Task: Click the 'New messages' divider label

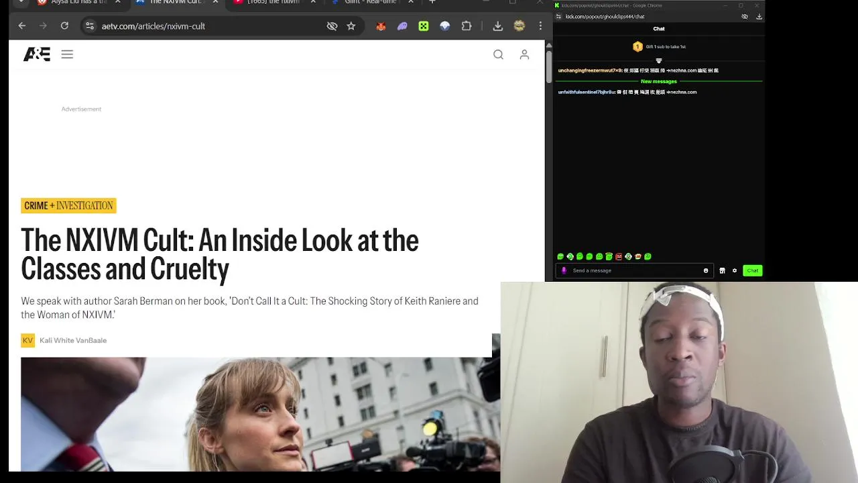Action: tap(659, 81)
